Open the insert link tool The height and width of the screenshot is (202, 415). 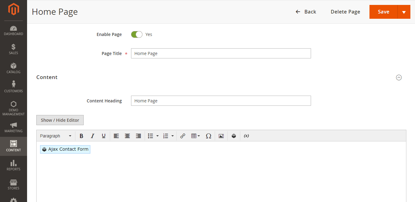click(x=183, y=136)
